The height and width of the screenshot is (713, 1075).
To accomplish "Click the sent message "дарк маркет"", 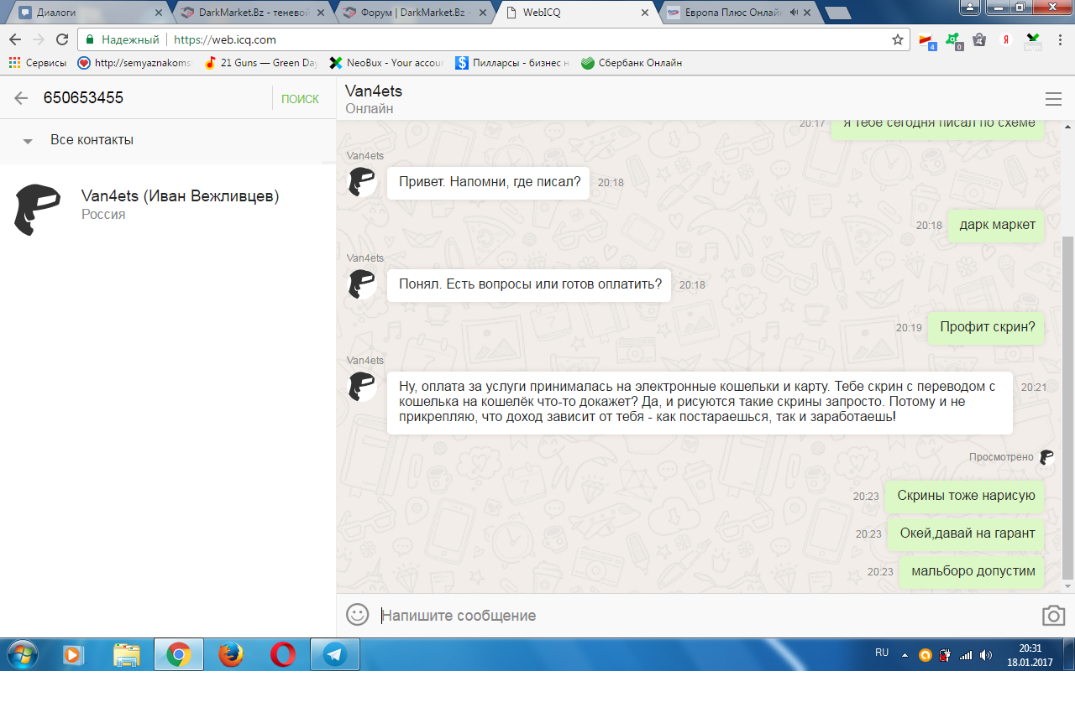I will coord(997,225).
